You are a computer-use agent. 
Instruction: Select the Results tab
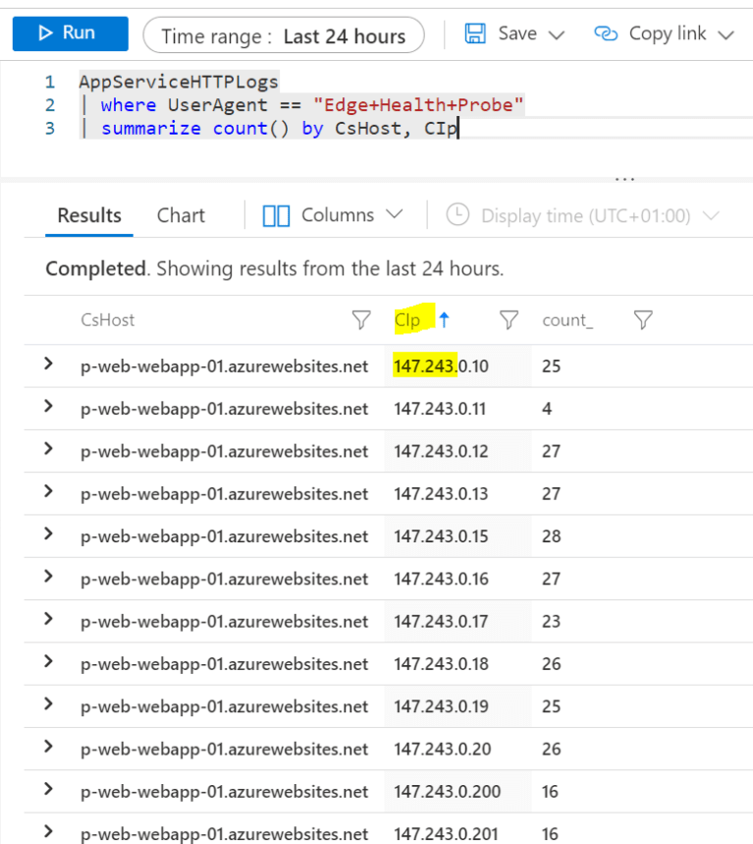pos(88,214)
